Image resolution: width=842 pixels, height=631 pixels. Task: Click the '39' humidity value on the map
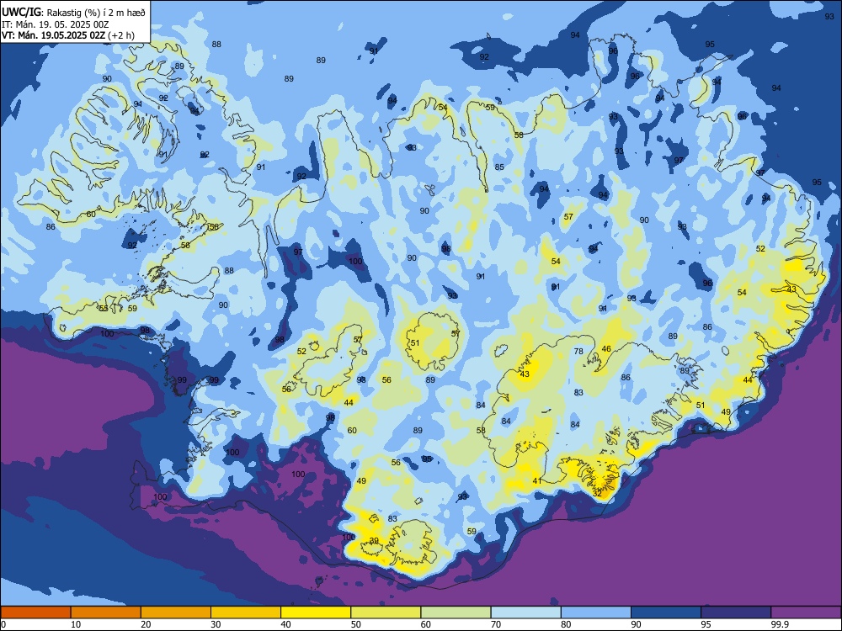[x=374, y=540]
